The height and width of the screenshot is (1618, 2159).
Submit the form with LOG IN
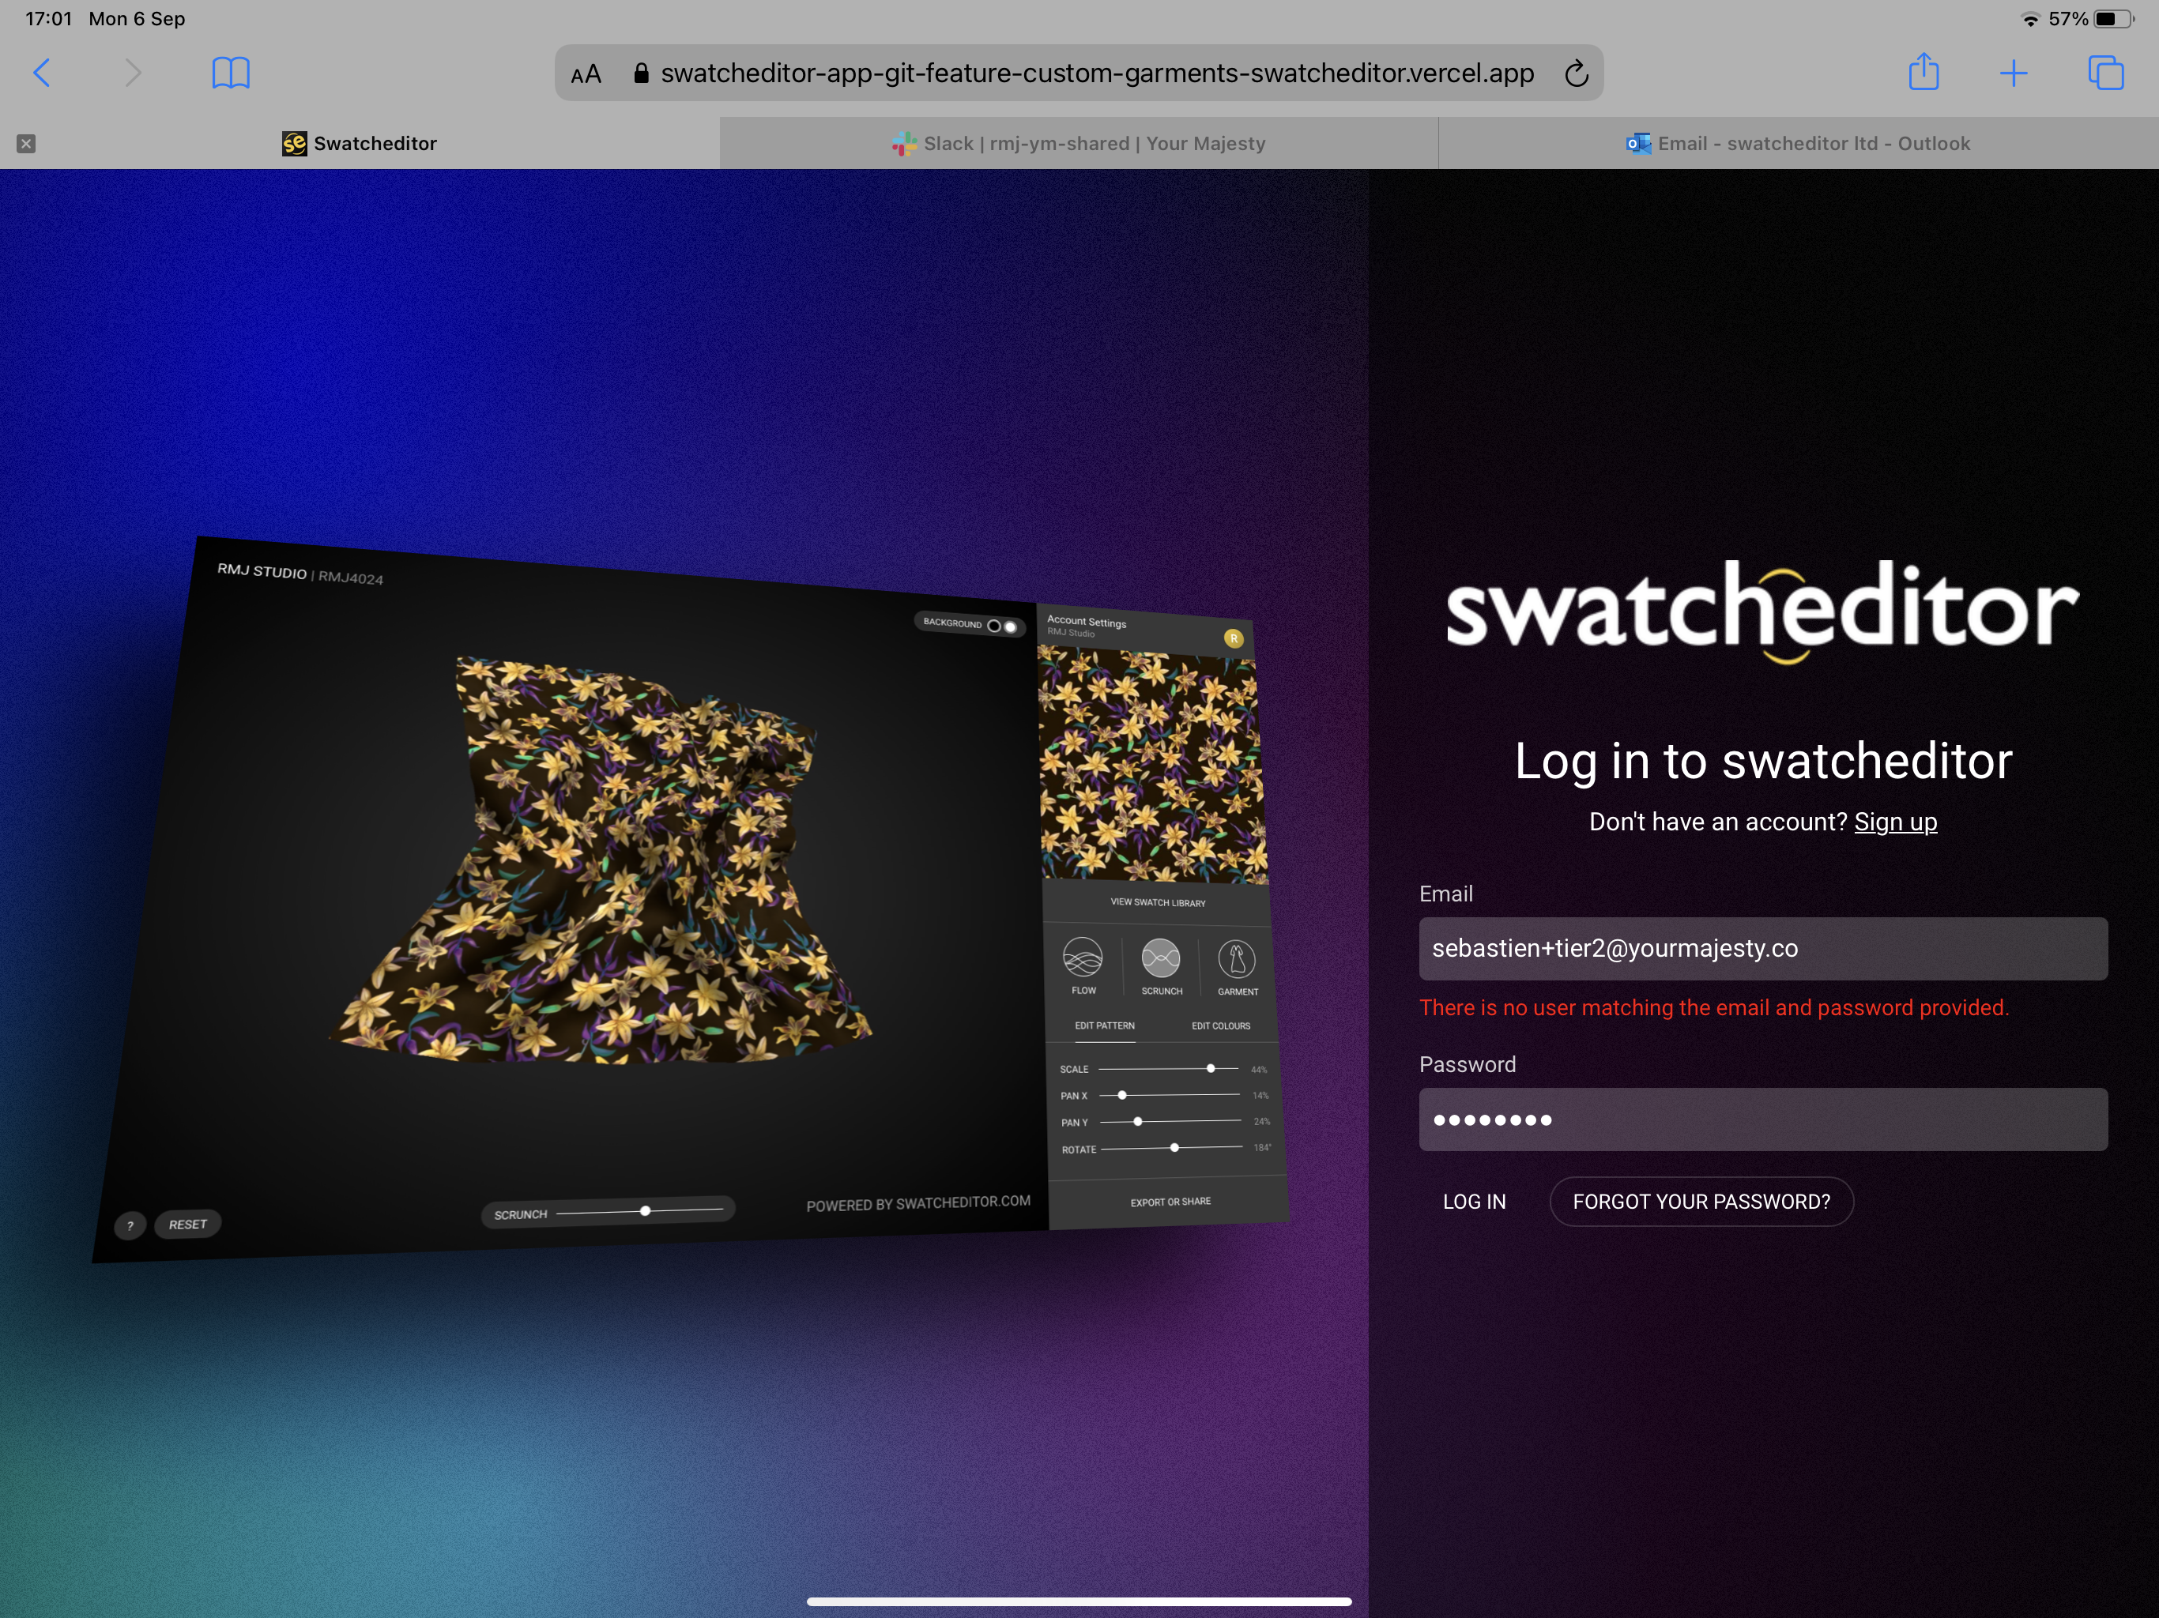tap(1474, 1202)
